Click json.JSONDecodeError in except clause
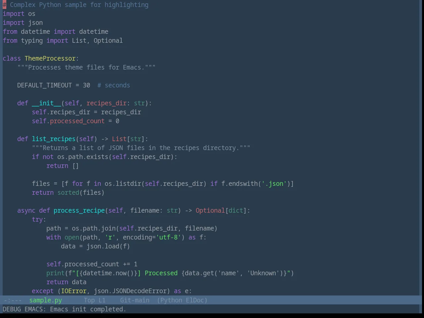Viewport: 424px width, 318px height. coord(130,291)
